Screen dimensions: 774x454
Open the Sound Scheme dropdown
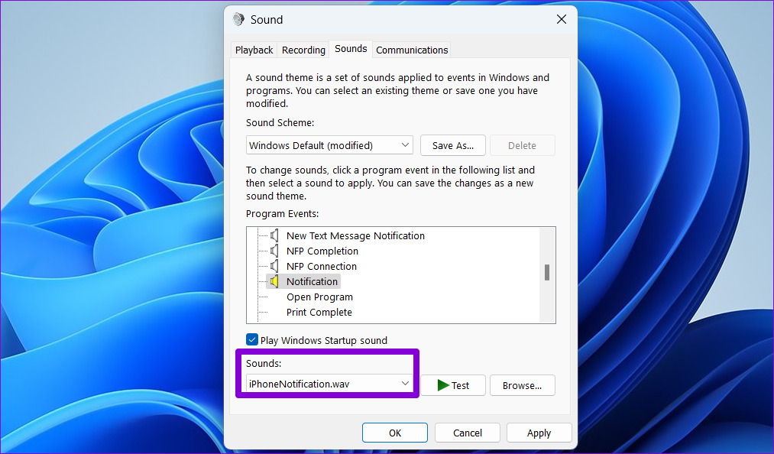point(329,145)
